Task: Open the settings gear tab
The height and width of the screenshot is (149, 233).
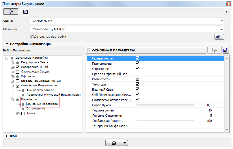Action: pos(11,12)
